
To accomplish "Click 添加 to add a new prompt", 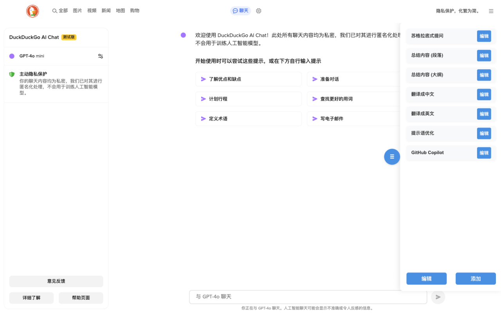I will coord(476,279).
